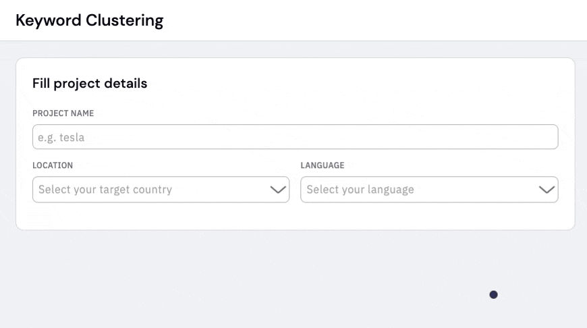
Task: Click the dark circular dot indicator
Action: (493, 295)
